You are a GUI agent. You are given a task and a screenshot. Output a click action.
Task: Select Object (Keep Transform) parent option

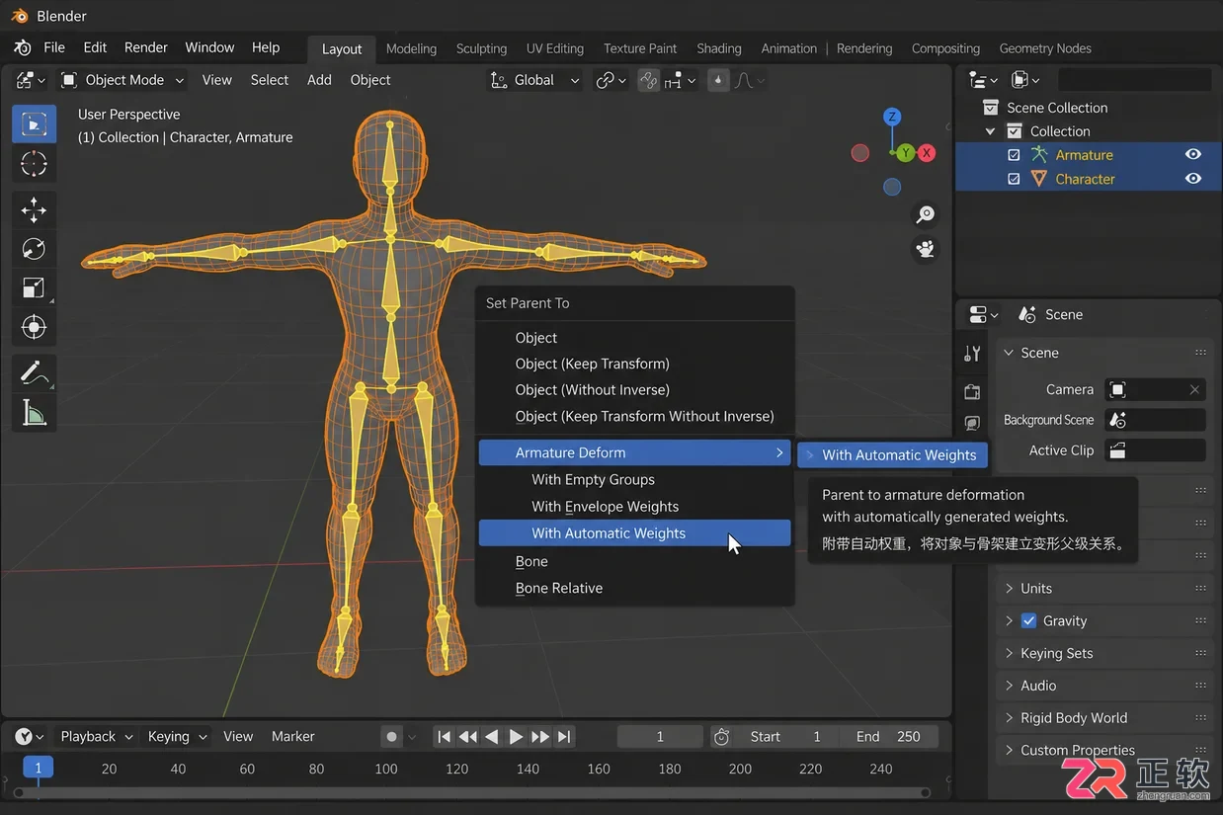634,364
